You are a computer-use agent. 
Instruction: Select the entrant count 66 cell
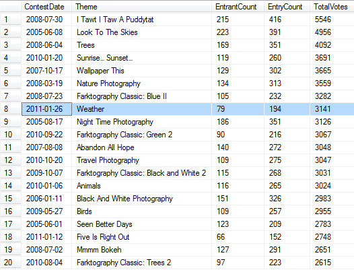[x=238, y=237]
